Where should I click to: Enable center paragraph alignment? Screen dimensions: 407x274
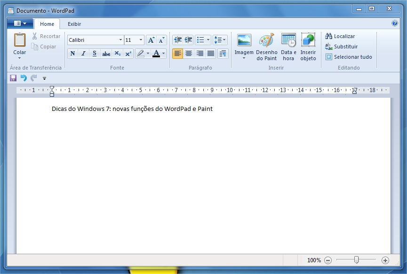tap(189, 54)
